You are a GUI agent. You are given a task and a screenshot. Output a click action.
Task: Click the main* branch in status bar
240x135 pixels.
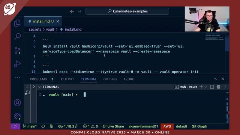30,126
